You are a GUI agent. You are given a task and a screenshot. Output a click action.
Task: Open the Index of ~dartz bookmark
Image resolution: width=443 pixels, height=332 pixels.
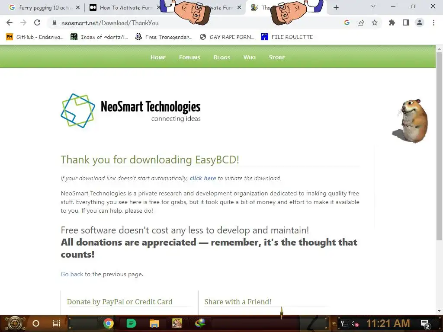pyautogui.click(x=100, y=37)
